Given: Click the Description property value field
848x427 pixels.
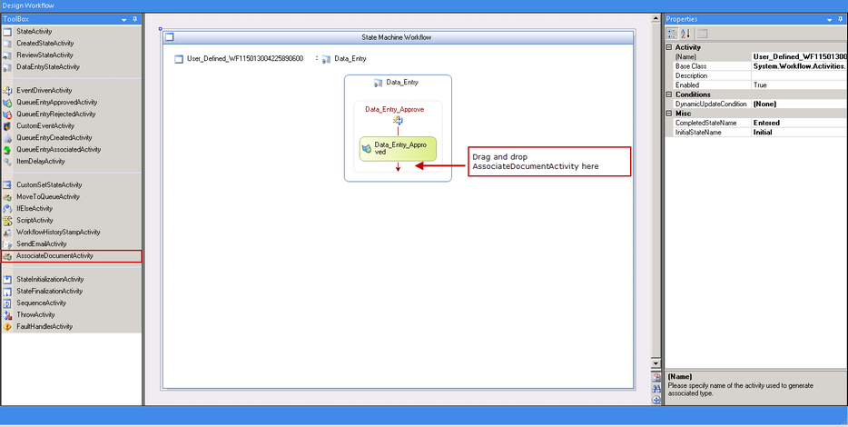Looking at the screenshot, I should tap(799, 75).
